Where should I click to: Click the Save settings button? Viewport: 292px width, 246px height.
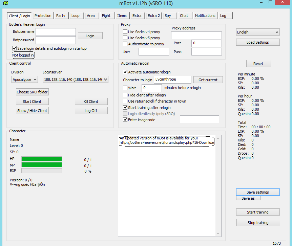tap(258, 192)
